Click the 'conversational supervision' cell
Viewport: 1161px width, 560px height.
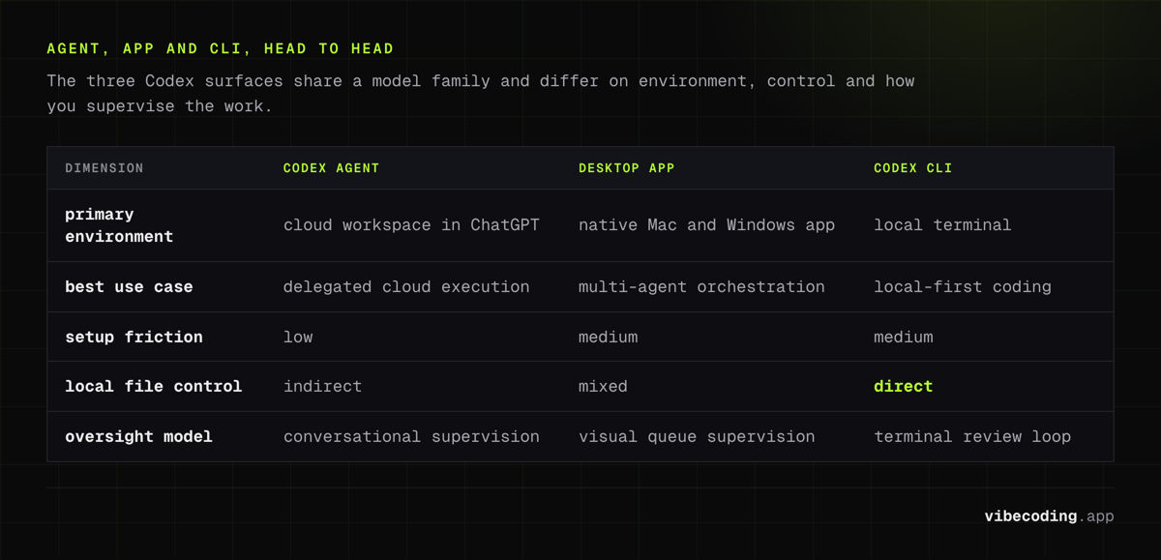[x=411, y=437]
